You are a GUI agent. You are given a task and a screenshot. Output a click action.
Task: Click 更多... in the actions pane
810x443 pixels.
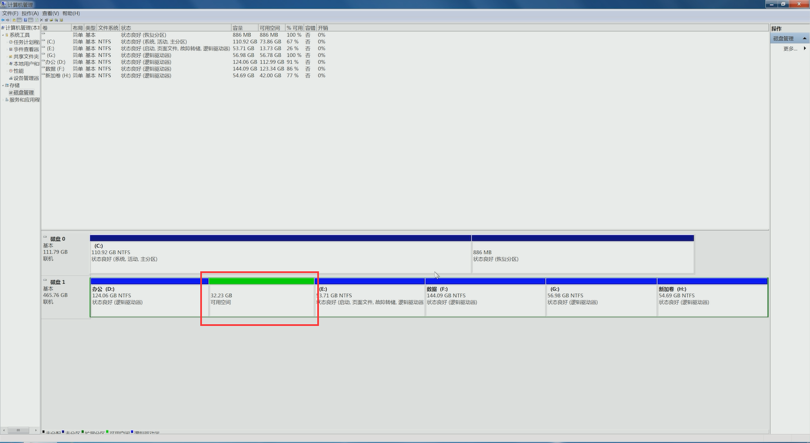790,49
